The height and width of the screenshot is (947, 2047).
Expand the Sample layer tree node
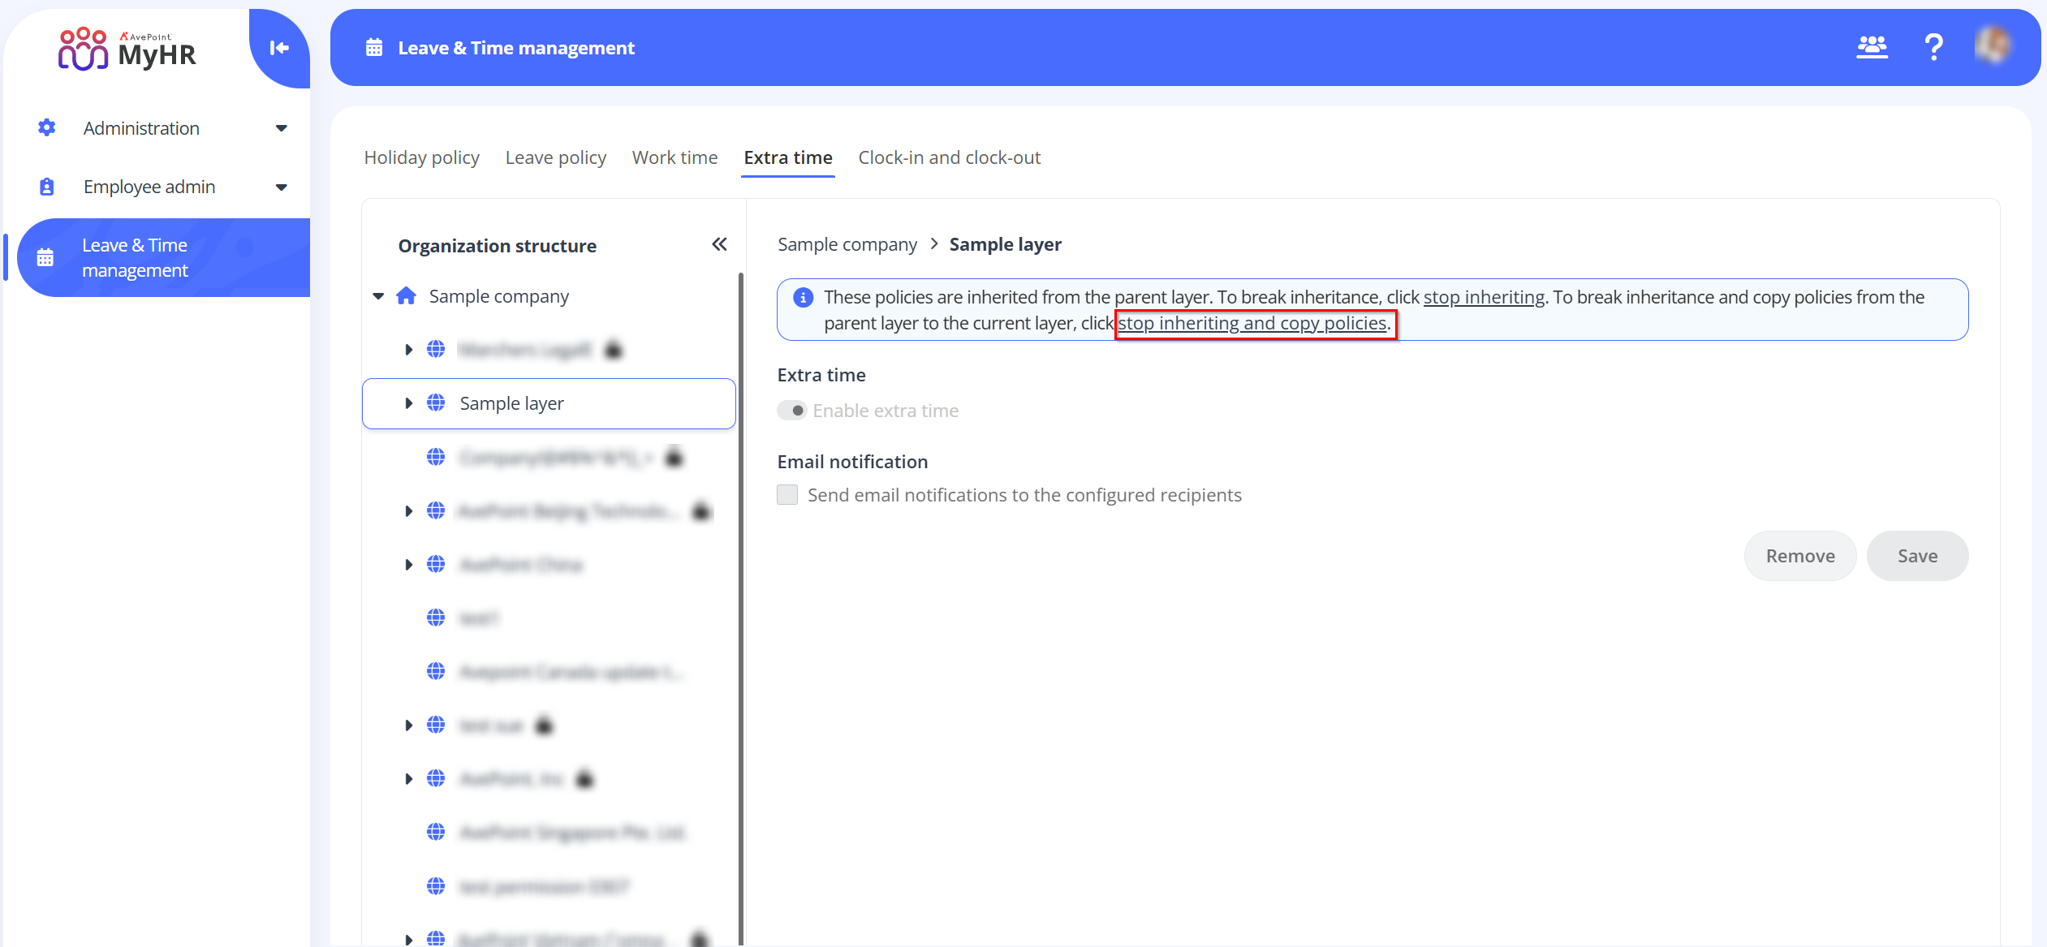[x=408, y=402]
